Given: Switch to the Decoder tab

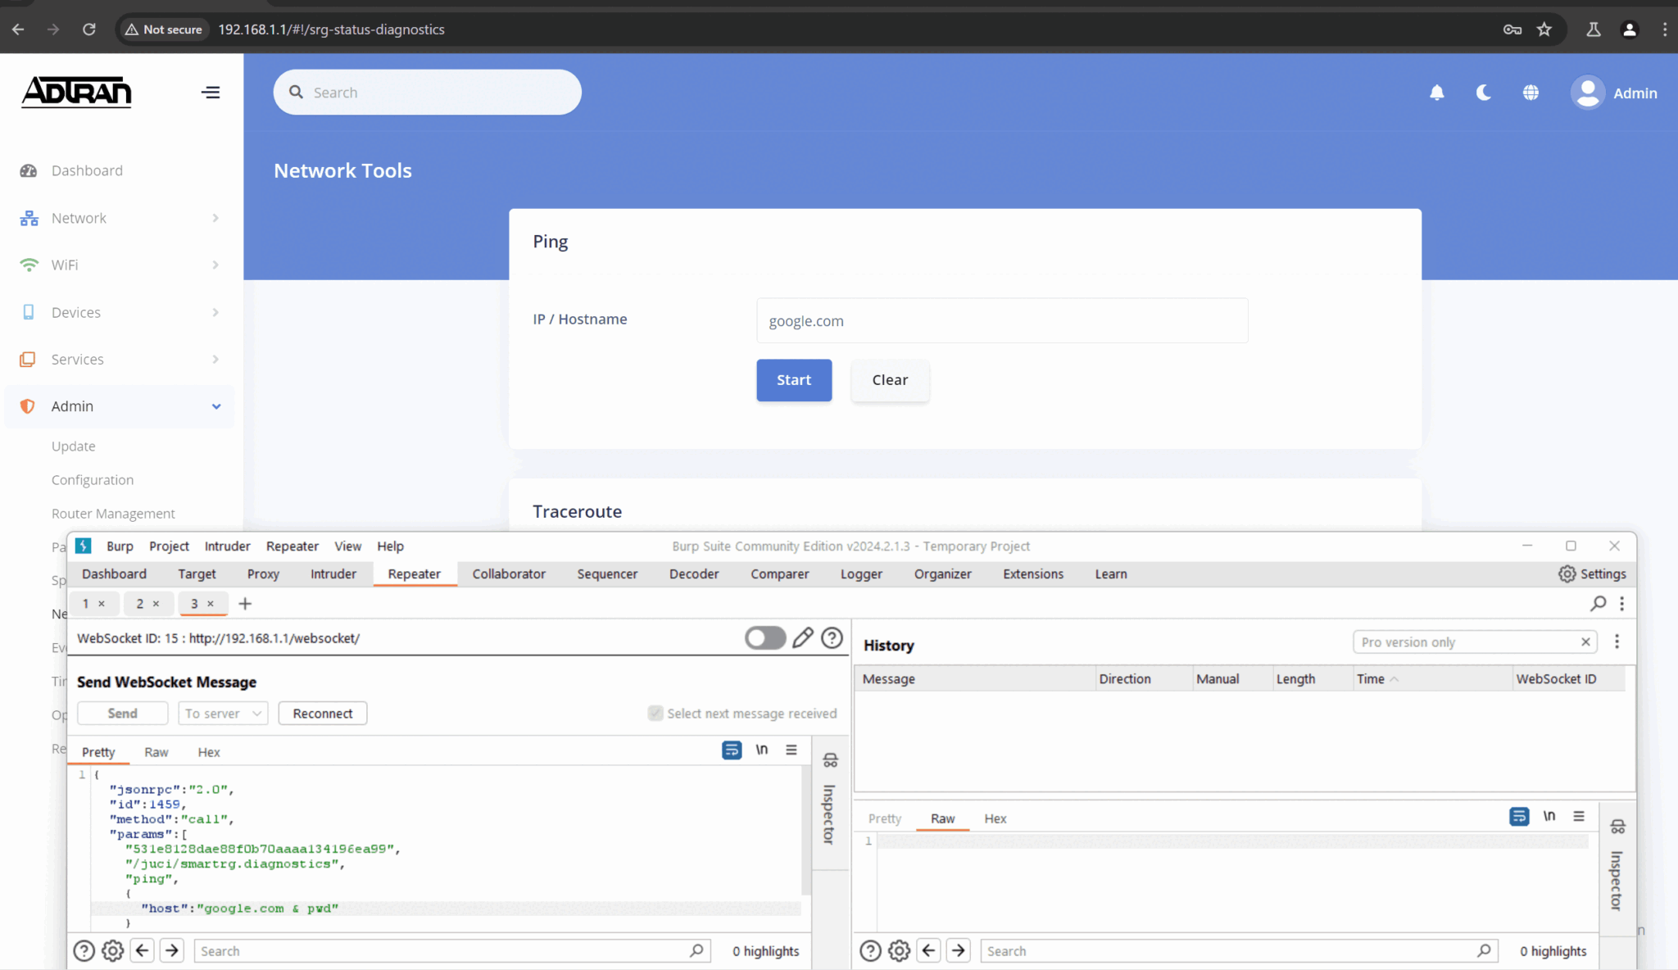Looking at the screenshot, I should [694, 573].
